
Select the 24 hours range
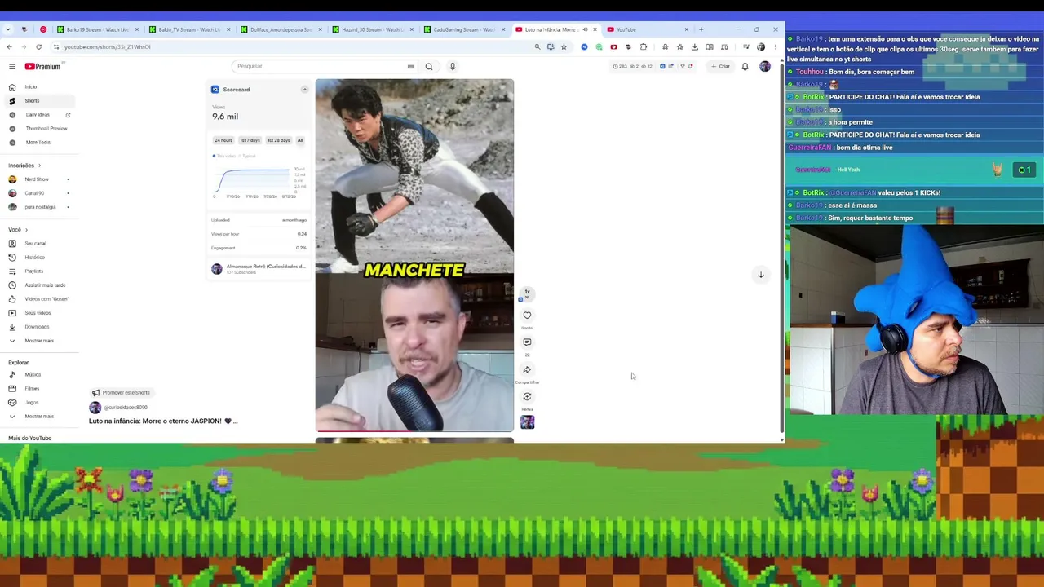tap(223, 140)
